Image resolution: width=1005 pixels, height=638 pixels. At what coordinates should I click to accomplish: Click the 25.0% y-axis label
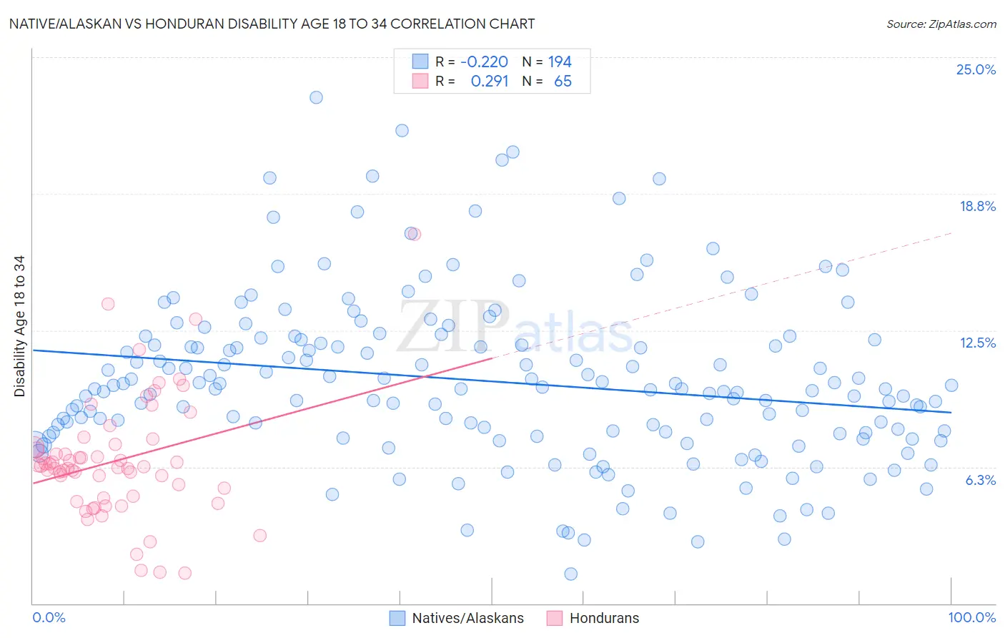976,69
